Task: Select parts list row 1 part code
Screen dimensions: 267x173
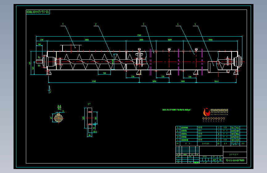Action: (184, 140)
